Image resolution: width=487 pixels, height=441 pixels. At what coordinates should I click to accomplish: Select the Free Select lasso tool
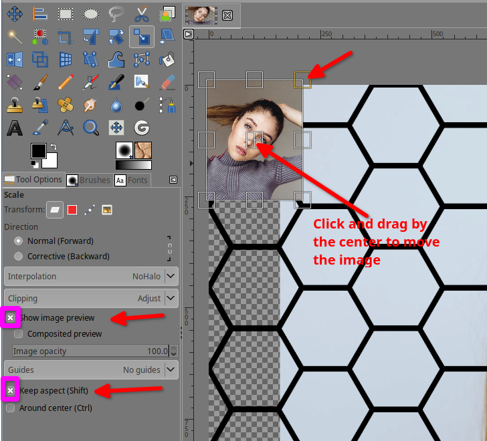coord(116,14)
